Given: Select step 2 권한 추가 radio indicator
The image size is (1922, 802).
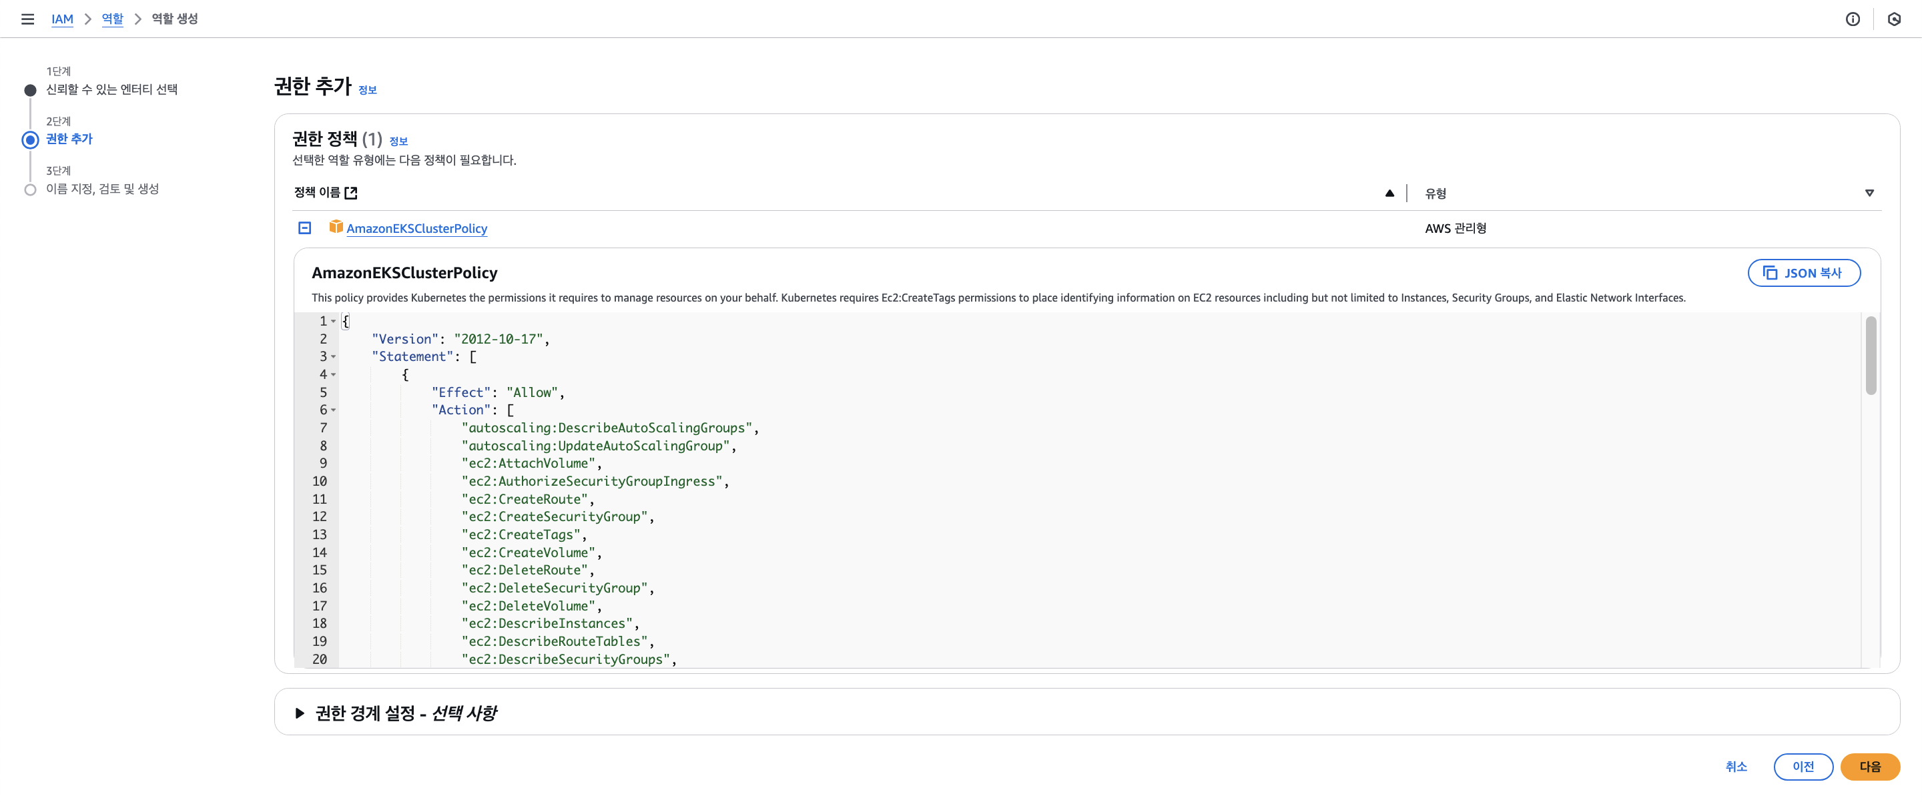Looking at the screenshot, I should pyautogui.click(x=30, y=139).
